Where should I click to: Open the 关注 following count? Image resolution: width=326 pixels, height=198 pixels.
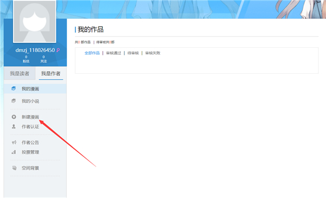43,59
